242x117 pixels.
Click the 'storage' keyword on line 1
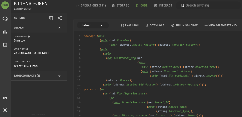point(89,36)
